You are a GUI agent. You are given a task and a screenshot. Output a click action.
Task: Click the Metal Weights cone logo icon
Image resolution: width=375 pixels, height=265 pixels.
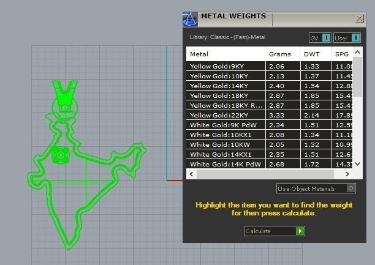[x=190, y=19]
